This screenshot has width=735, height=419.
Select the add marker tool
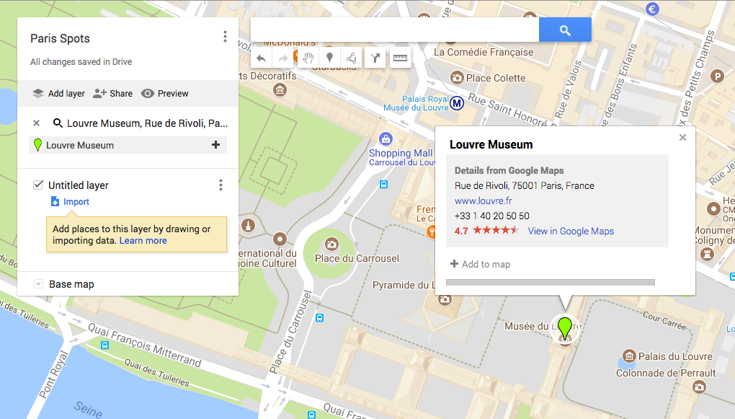[329, 58]
